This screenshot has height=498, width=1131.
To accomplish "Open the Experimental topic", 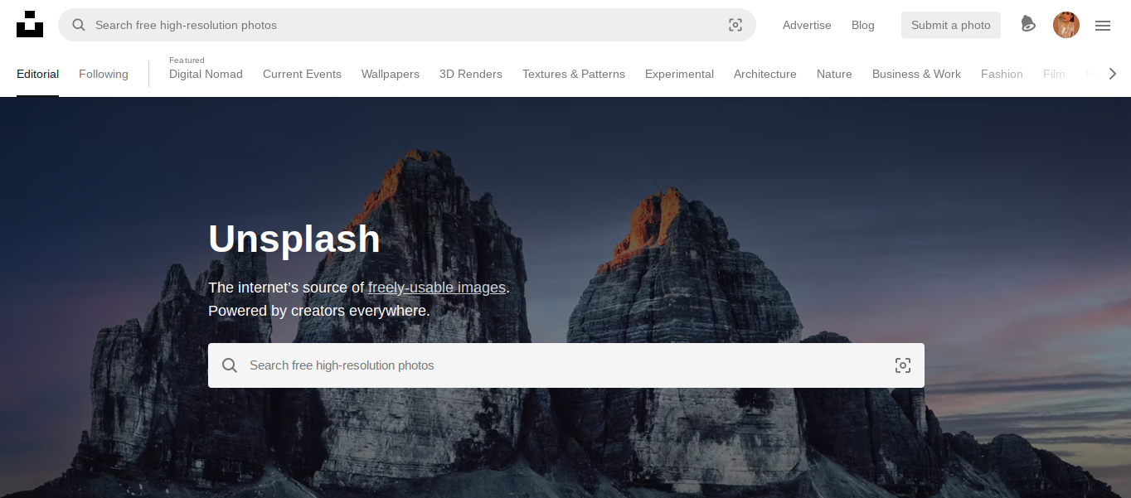I will (x=679, y=74).
